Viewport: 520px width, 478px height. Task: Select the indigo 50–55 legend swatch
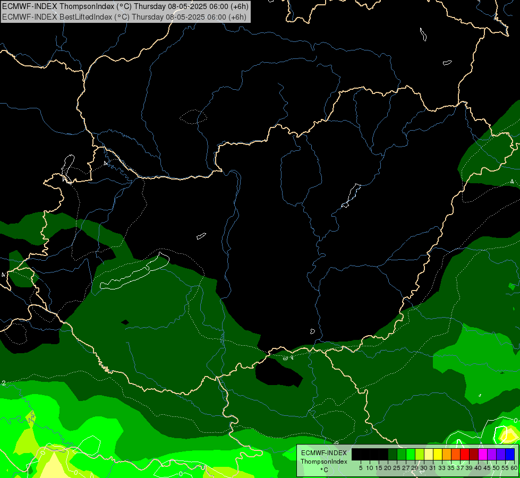click(x=501, y=454)
